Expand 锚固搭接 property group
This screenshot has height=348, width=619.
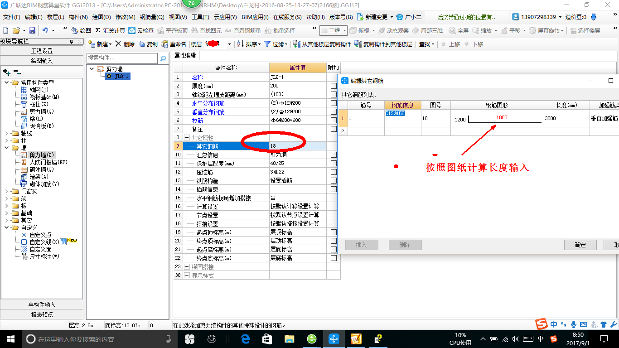tap(187, 267)
